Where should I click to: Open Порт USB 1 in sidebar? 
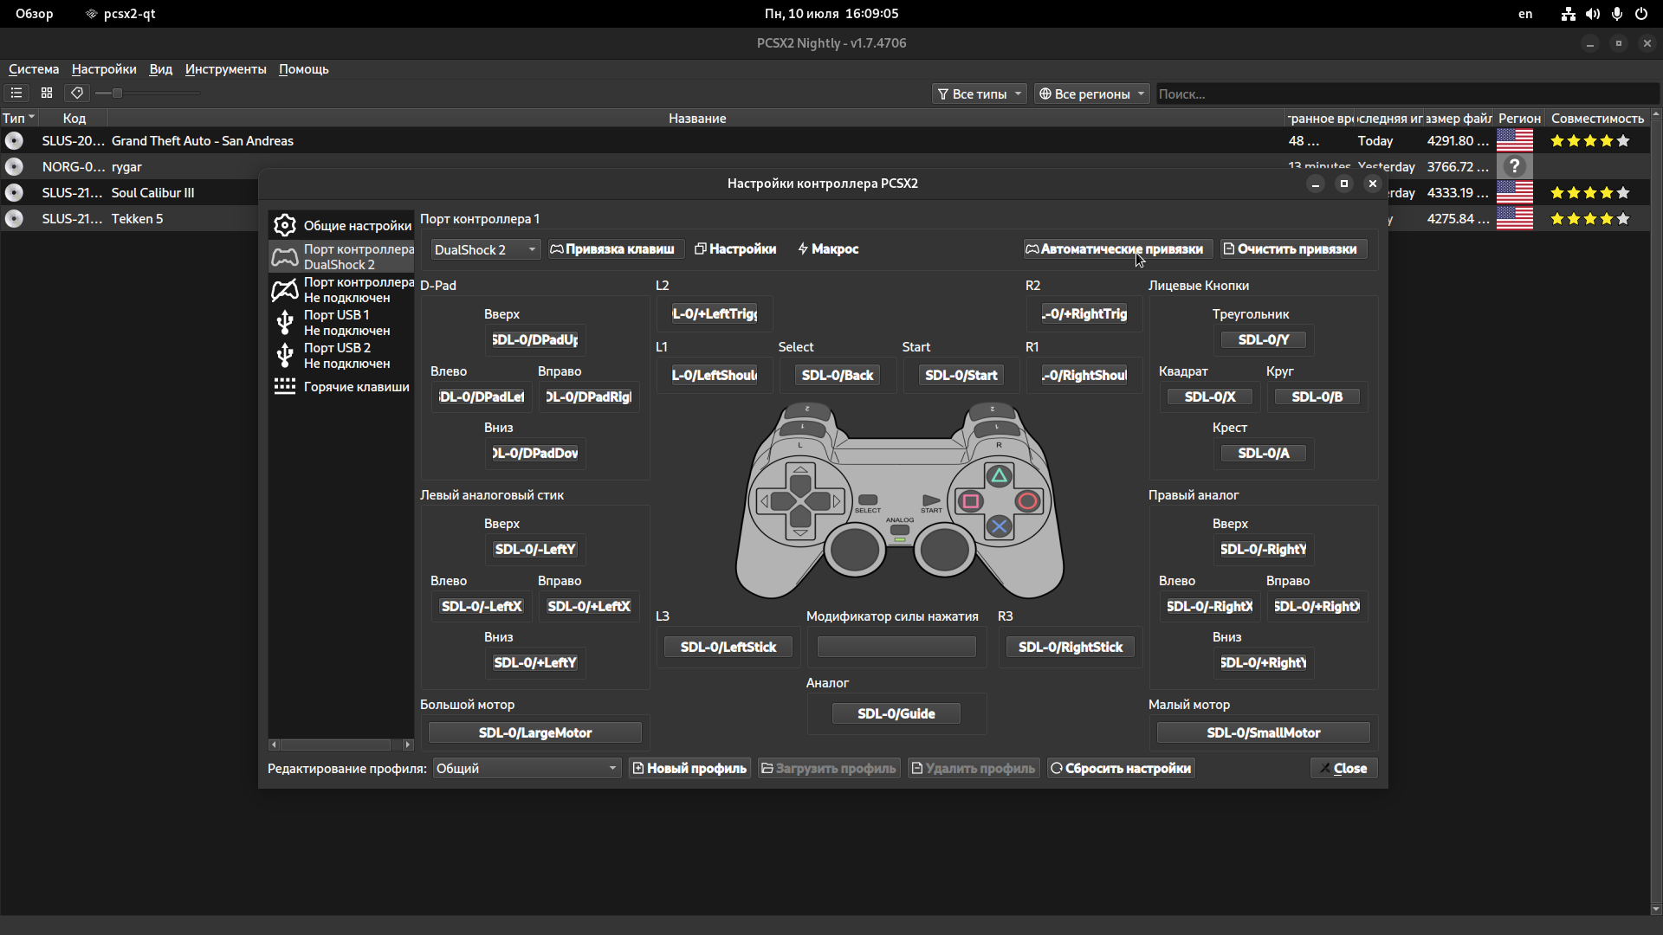click(x=342, y=323)
